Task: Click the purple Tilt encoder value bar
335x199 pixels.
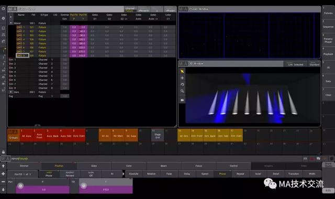Action: (106, 190)
